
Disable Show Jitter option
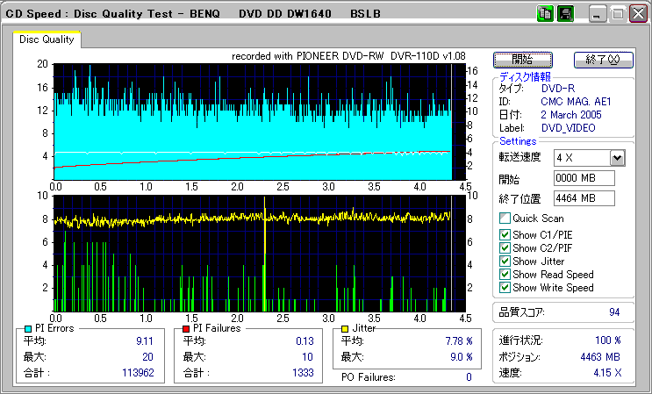pos(505,261)
